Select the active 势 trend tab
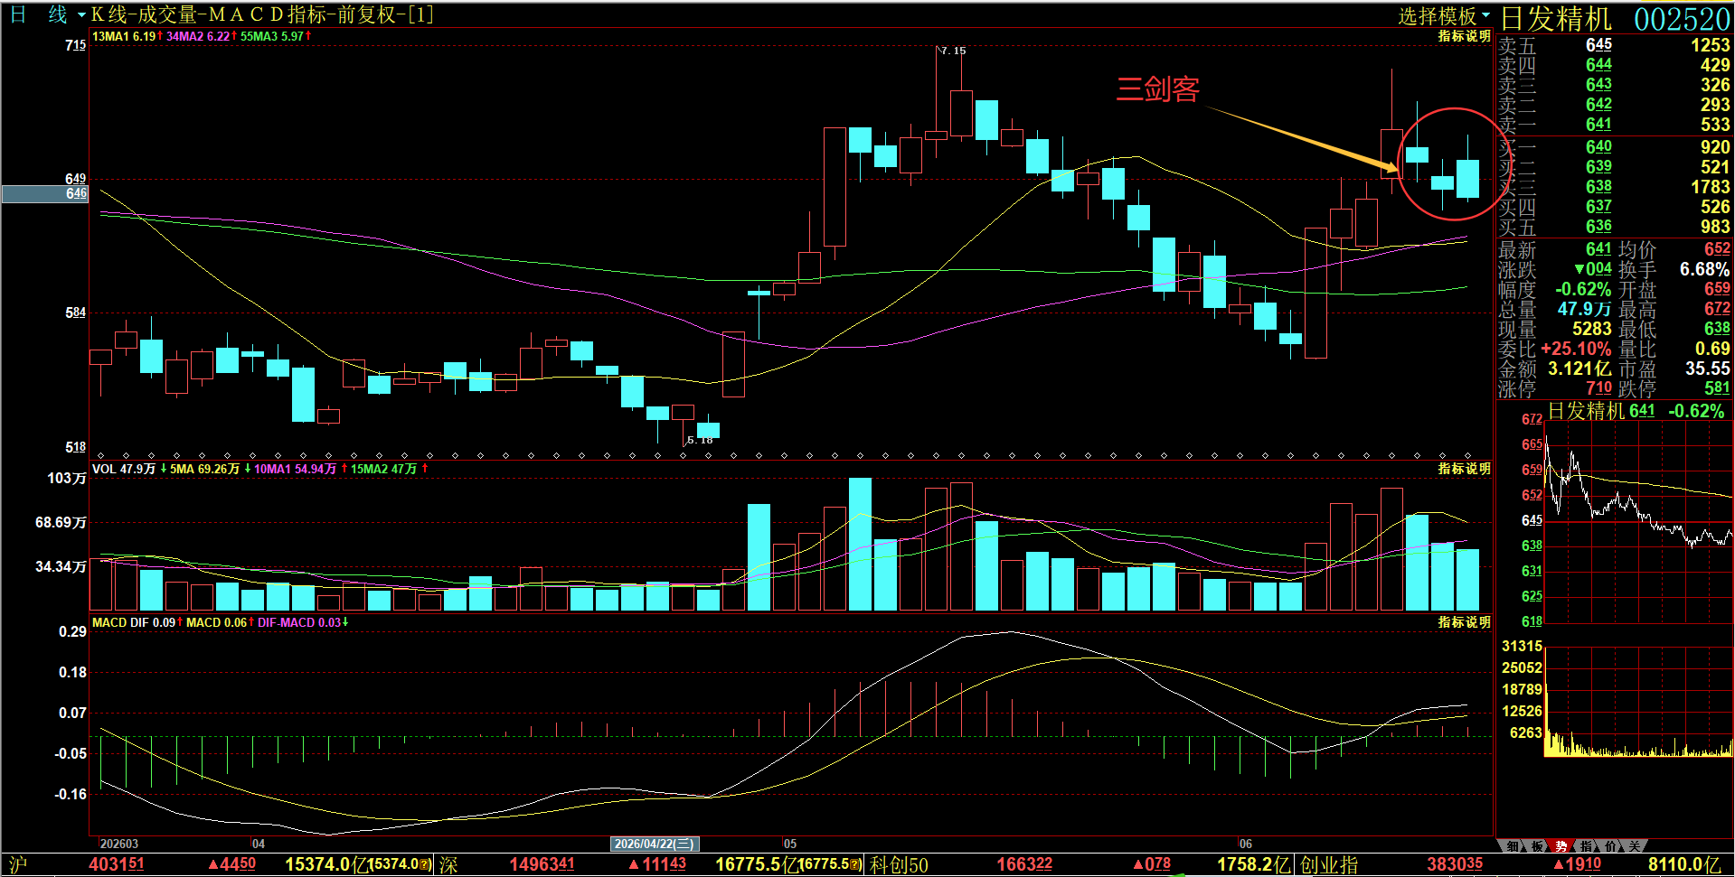This screenshot has width=1735, height=877. tap(1561, 846)
